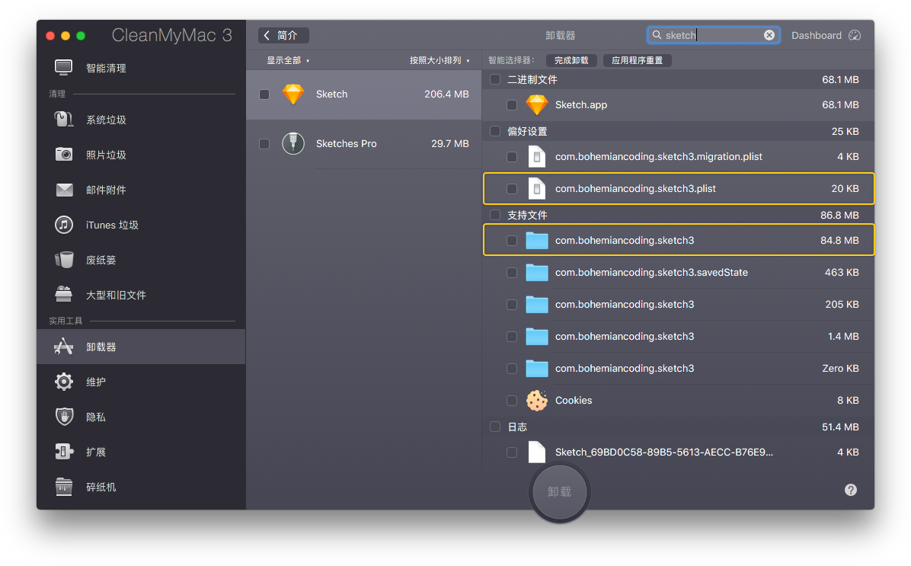Open the help question mark icon
Image resolution: width=911 pixels, height=566 pixels.
(851, 490)
